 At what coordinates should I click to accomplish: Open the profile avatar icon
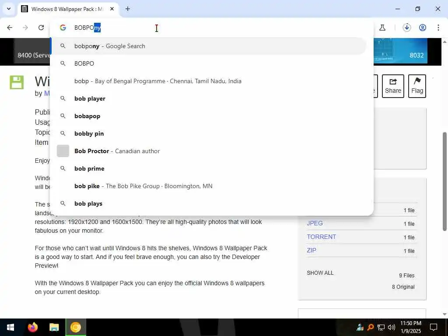click(x=423, y=28)
